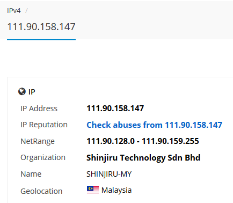
Task: Click the IP Reputation field label
Action: [44, 125]
